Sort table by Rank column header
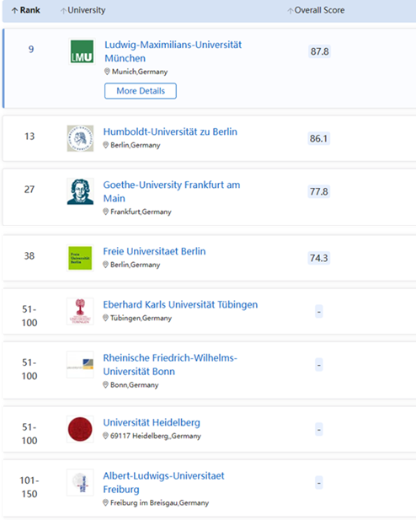Image resolution: width=416 pixels, height=520 pixels. 26,10
